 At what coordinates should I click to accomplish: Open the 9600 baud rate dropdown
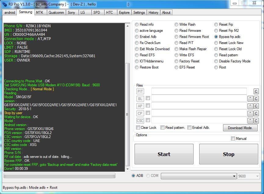tap(248, 176)
